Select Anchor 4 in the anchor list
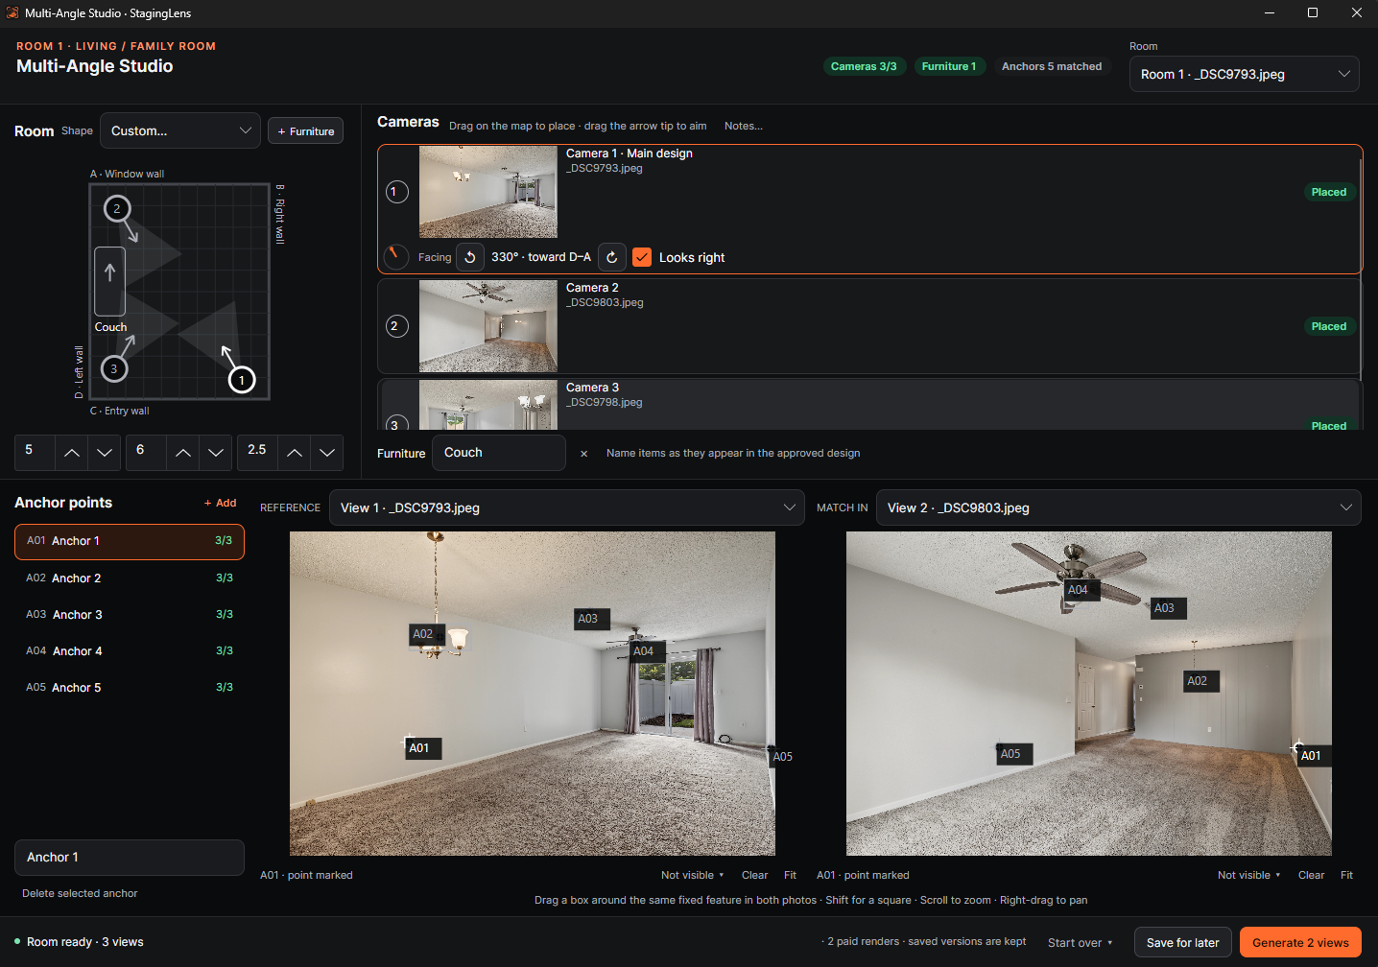Screen dimensions: 1378x967 point(130,651)
